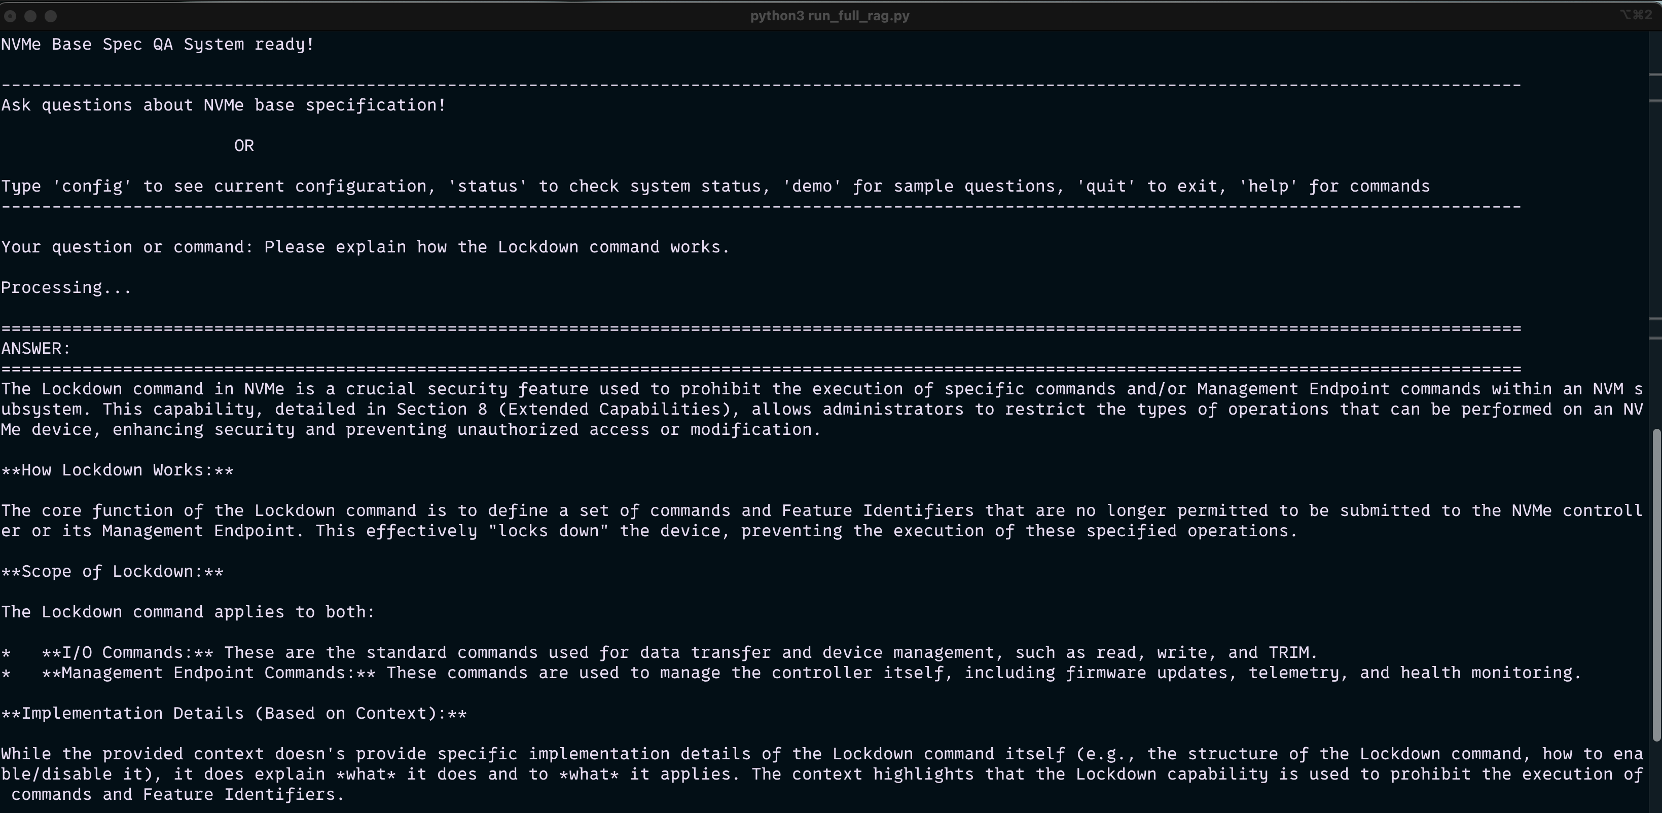Click the 'Processing...' line

pos(66,288)
